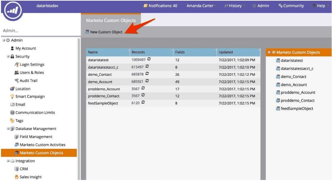Click the Email envelope icon

coord(12,105)
